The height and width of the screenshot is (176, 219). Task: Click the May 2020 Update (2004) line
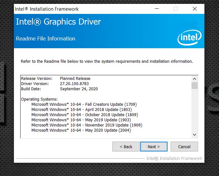pyautogui.click(x=81, y=130)
